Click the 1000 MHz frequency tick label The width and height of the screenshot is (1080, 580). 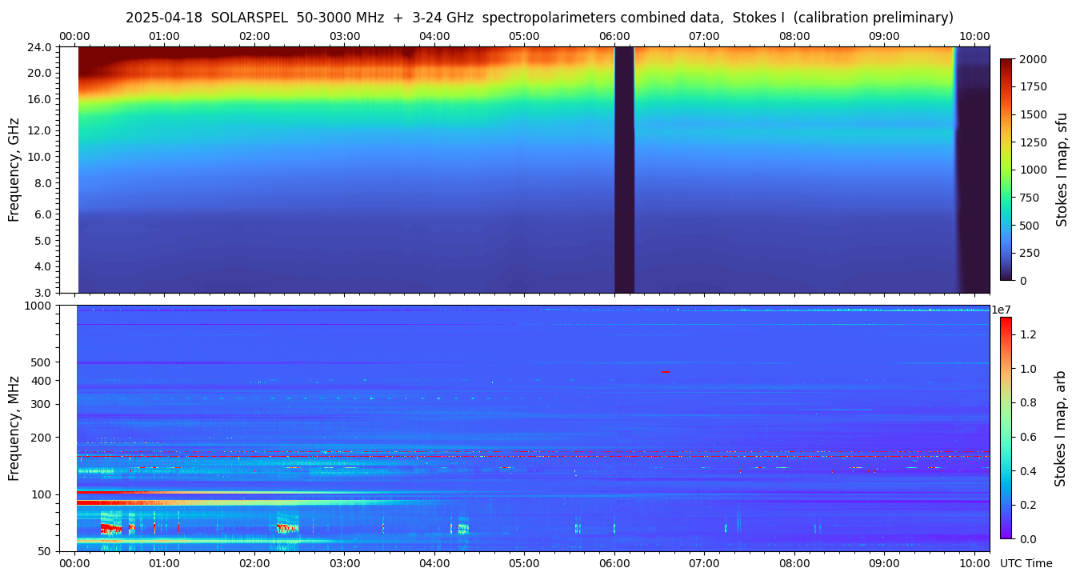pyautogui.click(x=38, y=306)
